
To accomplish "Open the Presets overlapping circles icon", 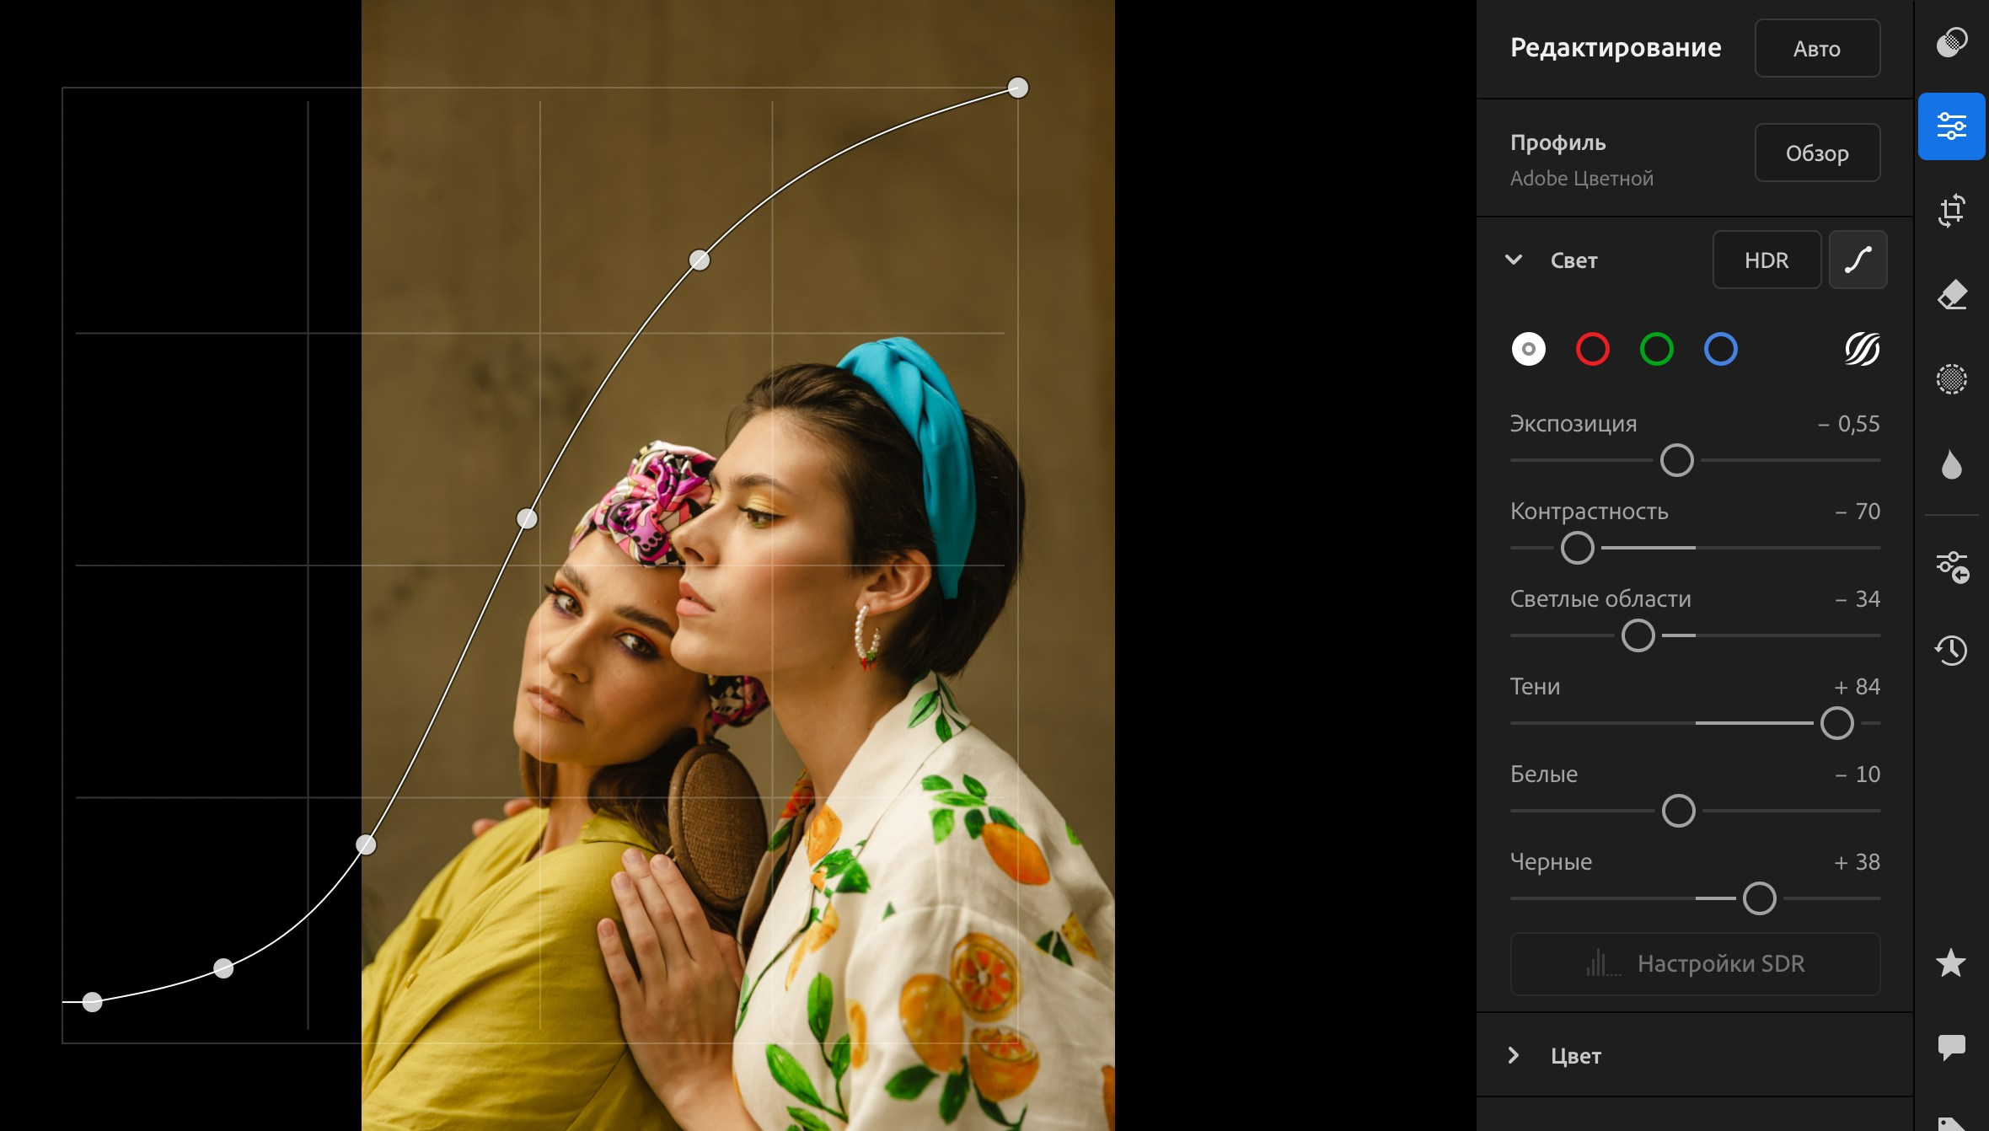I will tap(1951, 42).
